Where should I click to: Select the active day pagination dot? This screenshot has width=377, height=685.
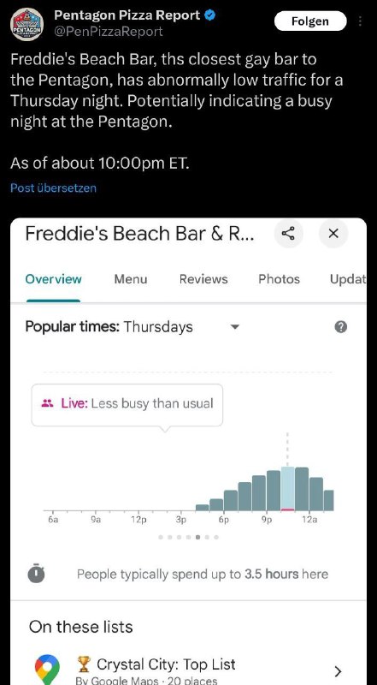tap(197, 538)
